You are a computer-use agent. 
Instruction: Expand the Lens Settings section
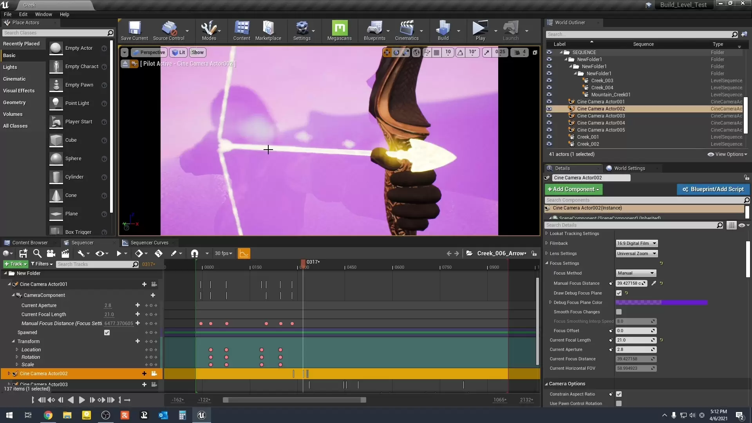(547, 253)
